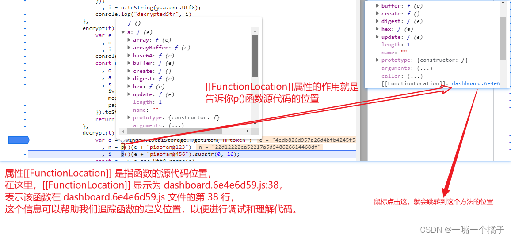Open the dashboard.6e4e6 FunctionLocation link
Screen dimensions: 511x238
point(476,83)
